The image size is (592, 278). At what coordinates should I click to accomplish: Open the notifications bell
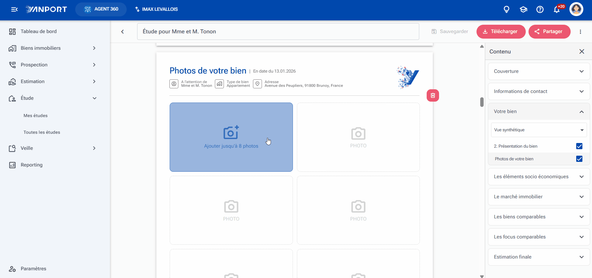point(557,10)
